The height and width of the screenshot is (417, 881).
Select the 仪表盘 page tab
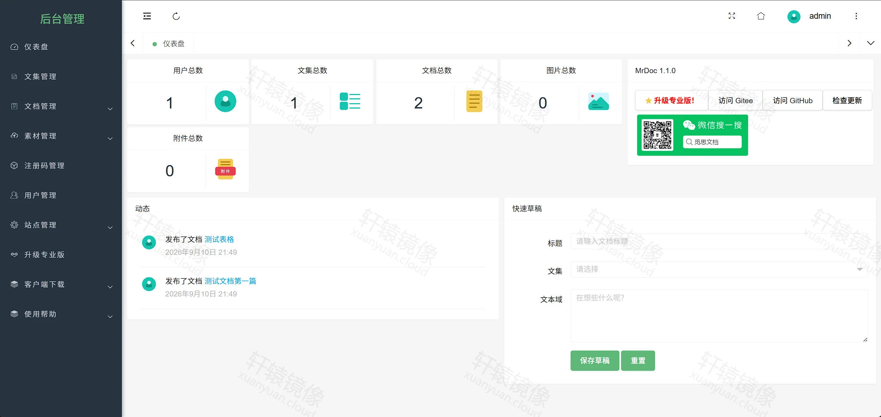(x=169, y=43)
